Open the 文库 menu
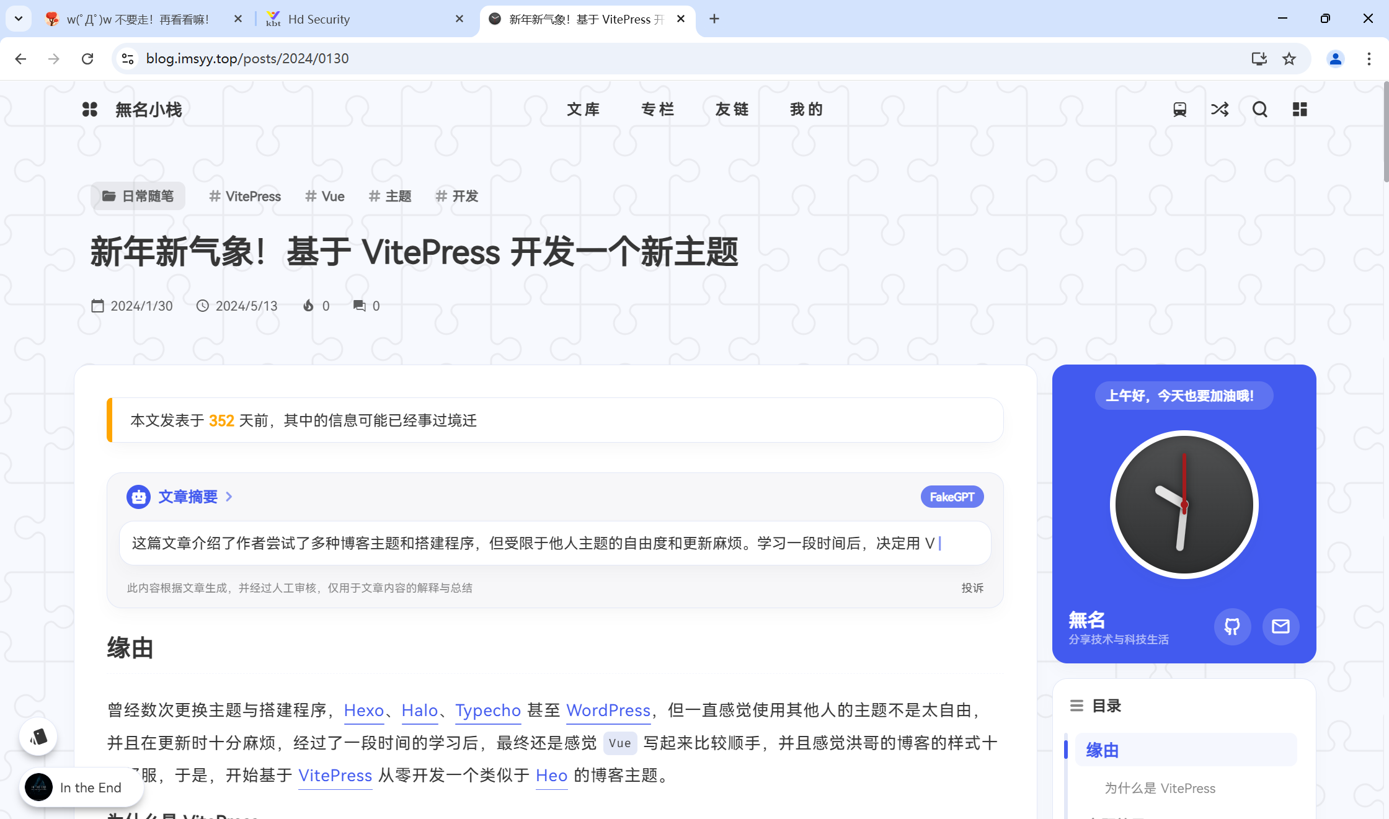This screenshot has height=819, width=1389. (583, 110)
